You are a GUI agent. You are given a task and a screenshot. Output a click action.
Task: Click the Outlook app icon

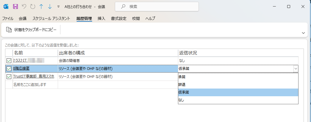point(6,7)
